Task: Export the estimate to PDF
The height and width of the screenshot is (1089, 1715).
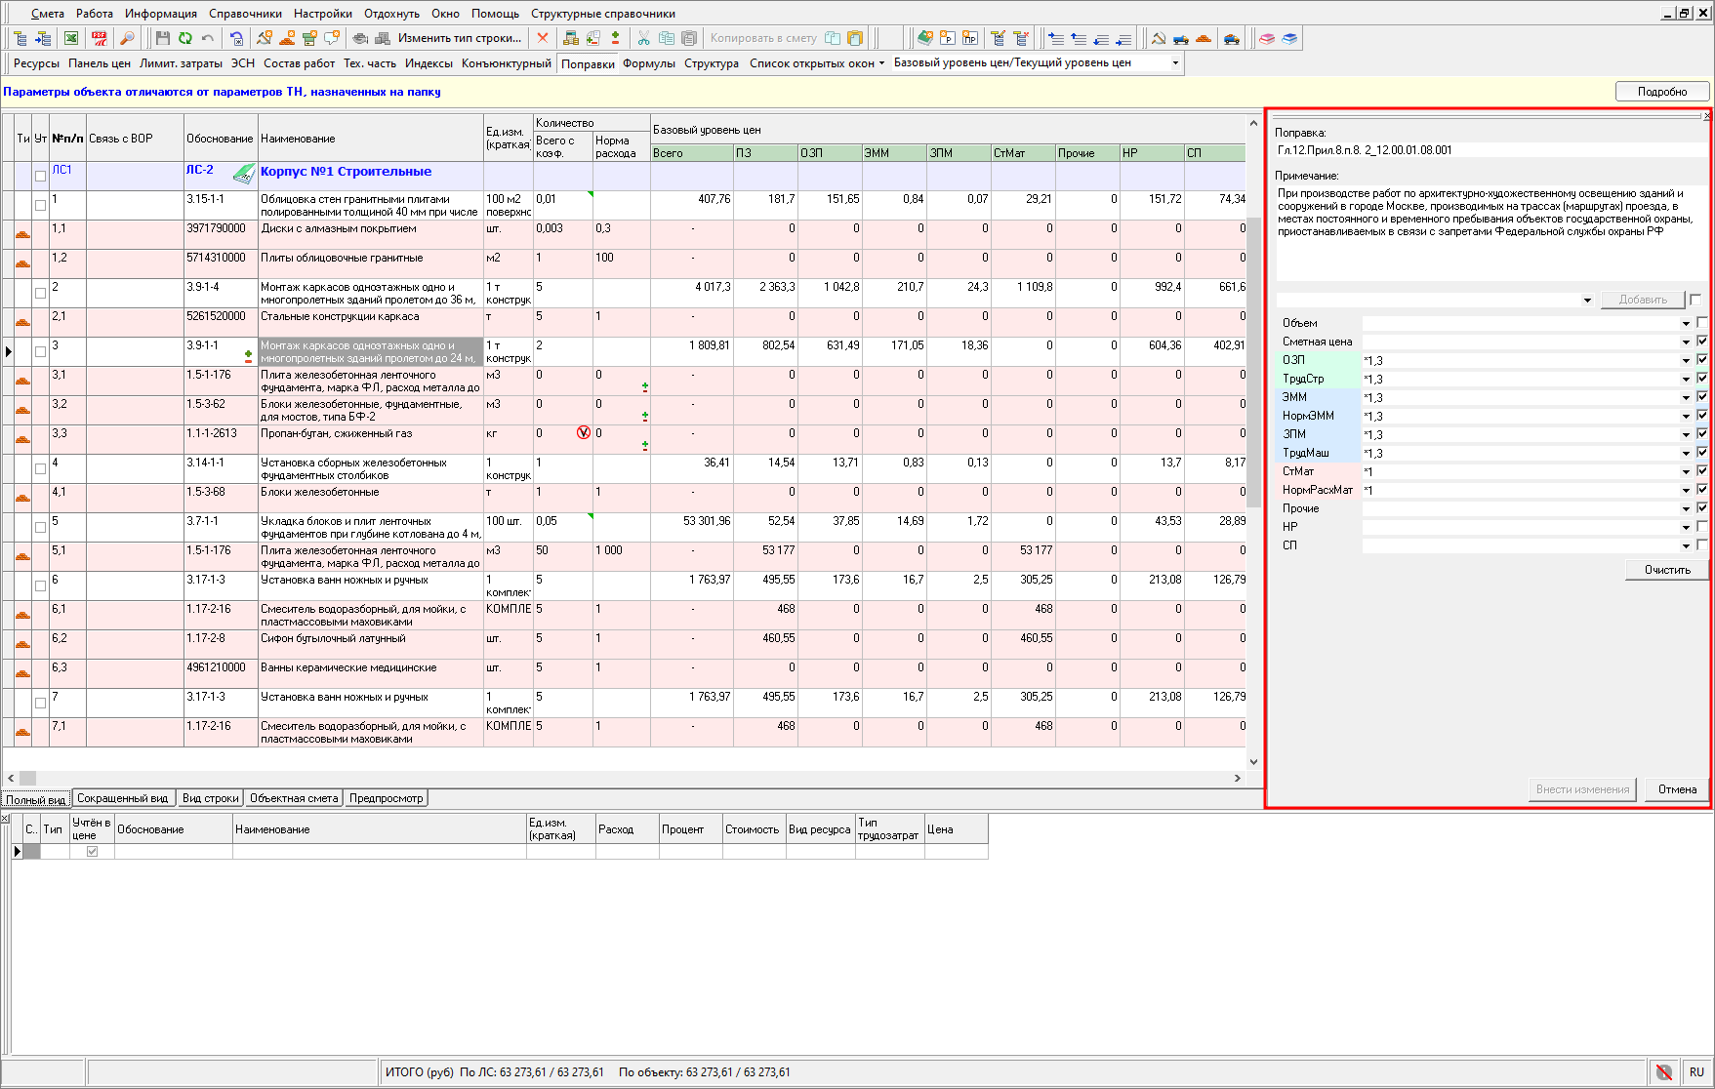Action: click(100, 38)
